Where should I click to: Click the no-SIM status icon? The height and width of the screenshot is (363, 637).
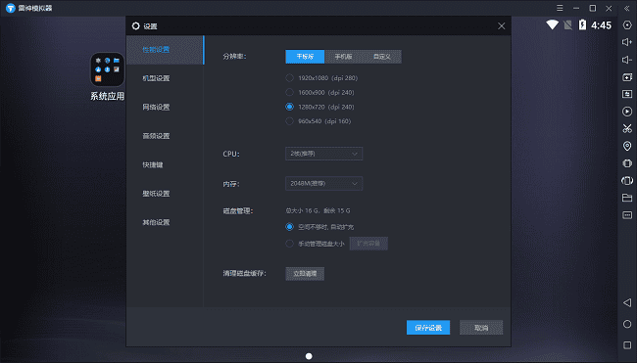click(568, 25)
